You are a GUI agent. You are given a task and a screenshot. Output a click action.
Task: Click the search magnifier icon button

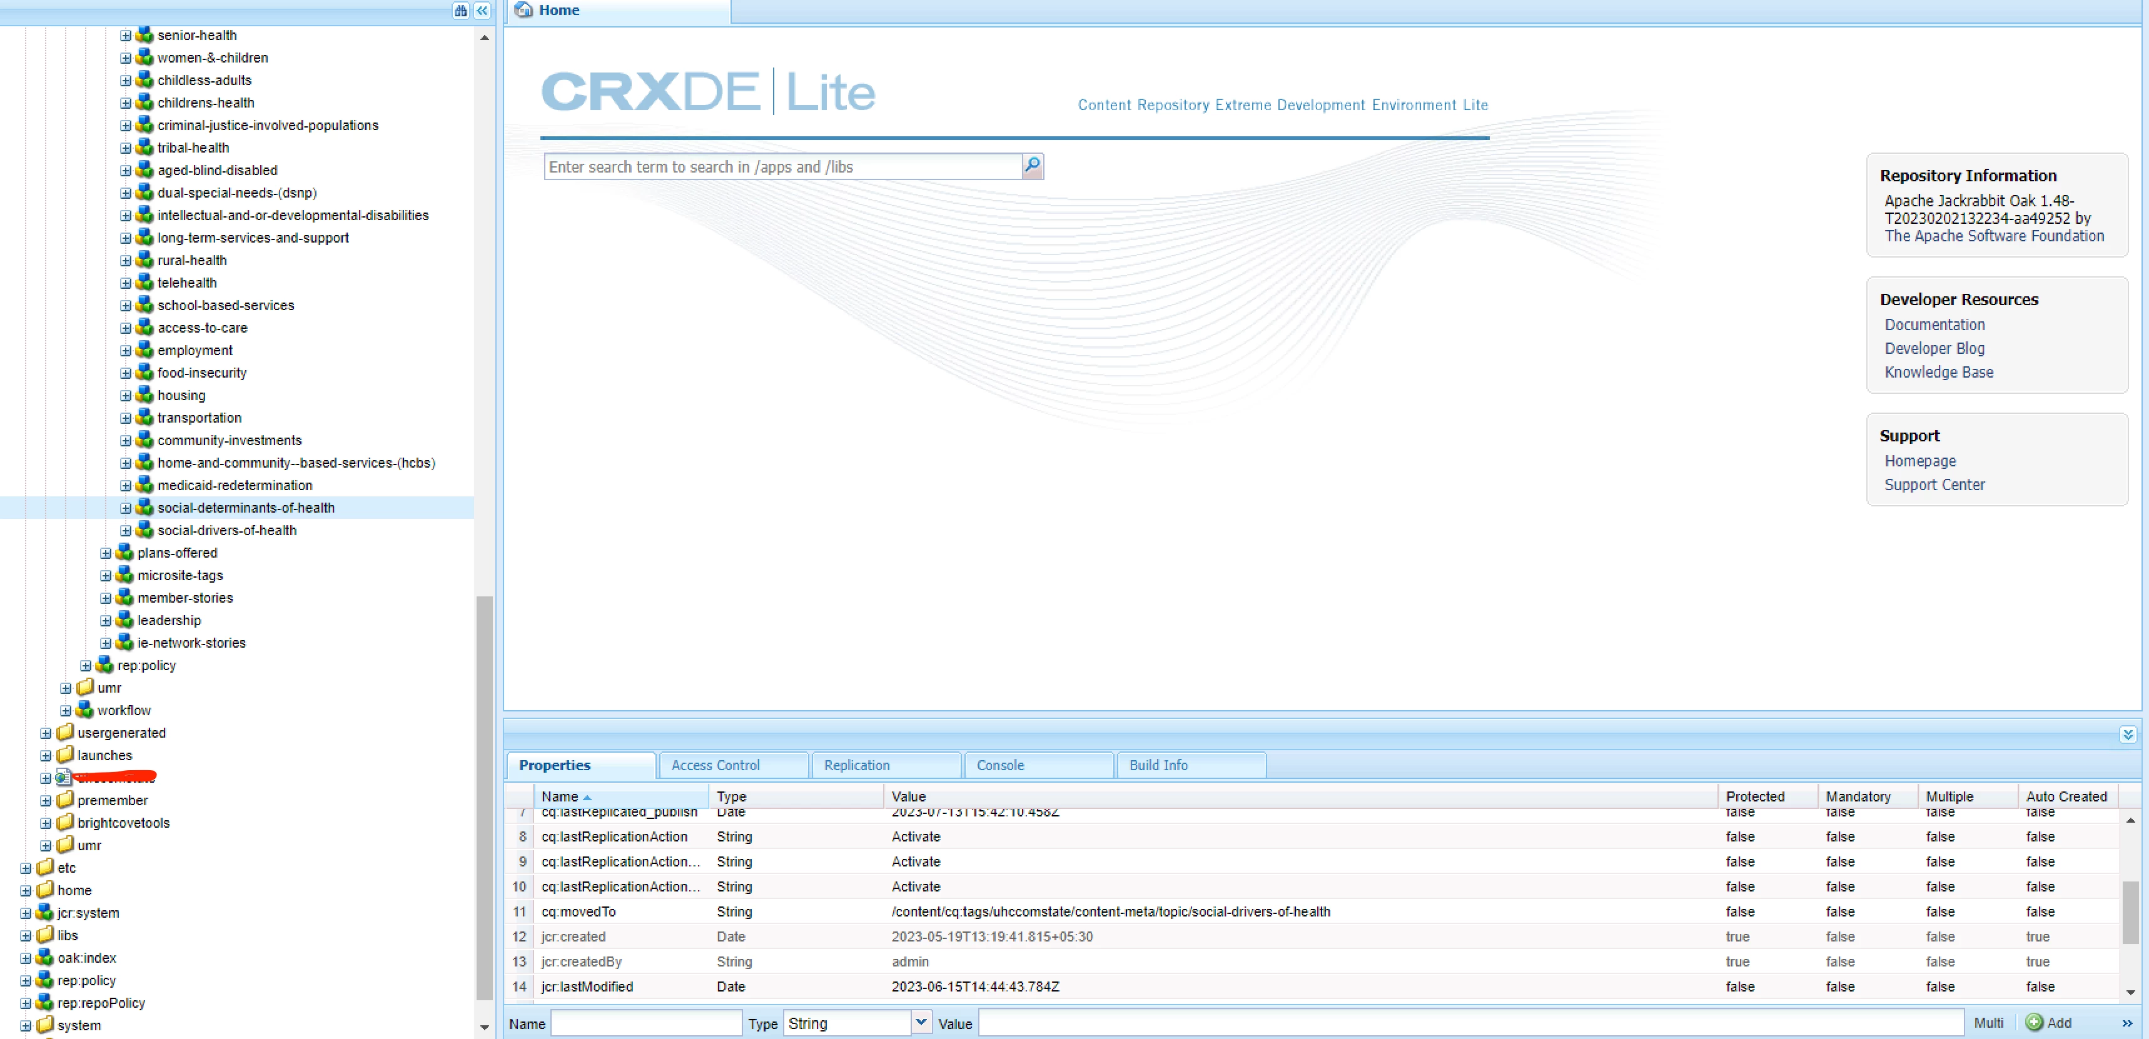tap(1032, 166)
